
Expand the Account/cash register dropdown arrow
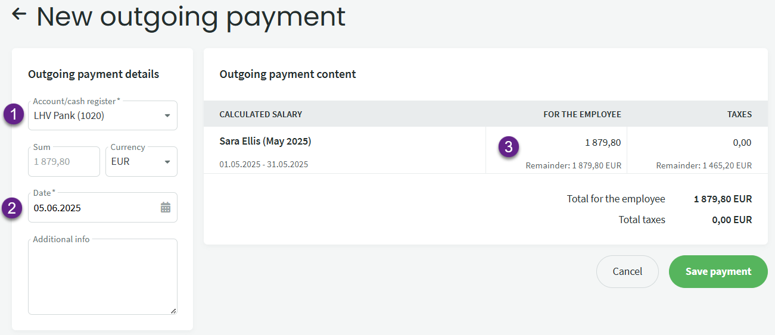tap(167, 115)
